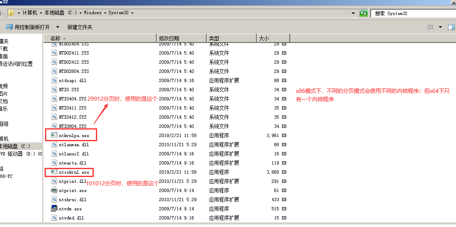
Task: Click the ntkrnlpa.exe file icon
Action: pyautogui.click(x=54, y=135)
